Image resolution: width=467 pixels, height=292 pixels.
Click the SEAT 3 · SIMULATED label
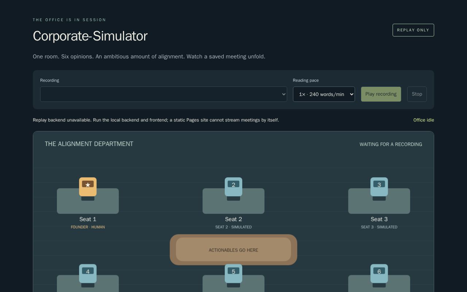(x=379, y=227)
